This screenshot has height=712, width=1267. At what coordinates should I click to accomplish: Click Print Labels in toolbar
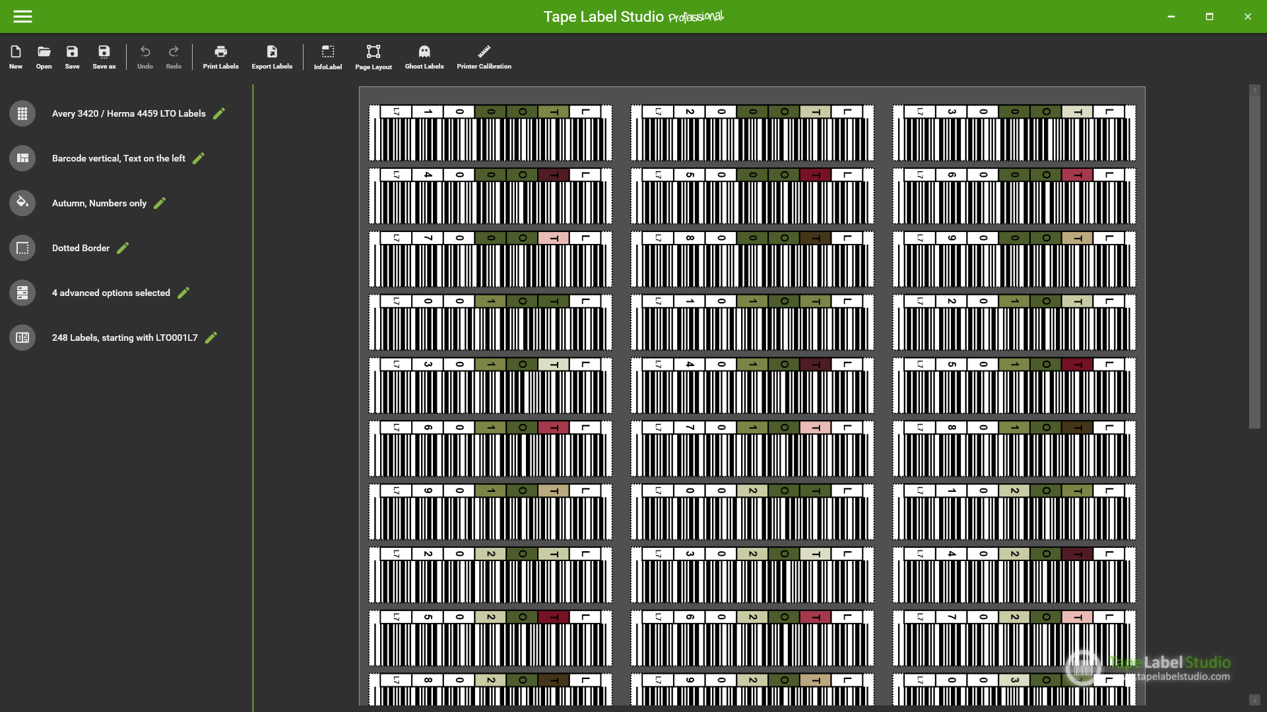pyautogui.click(x=221, y=57)
